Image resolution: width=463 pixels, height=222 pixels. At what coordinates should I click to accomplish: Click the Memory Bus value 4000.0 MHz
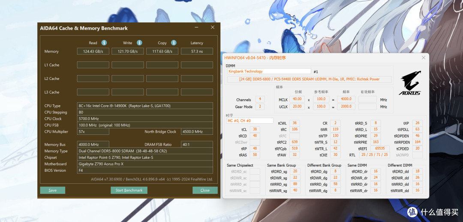[x=93, y=145]
